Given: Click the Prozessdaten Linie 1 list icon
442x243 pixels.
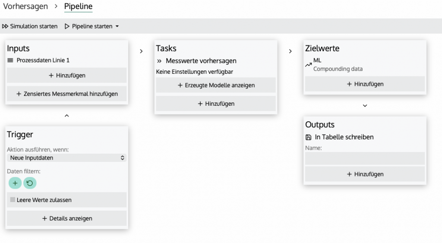Looking at the screenshot, I should (10, 60).
